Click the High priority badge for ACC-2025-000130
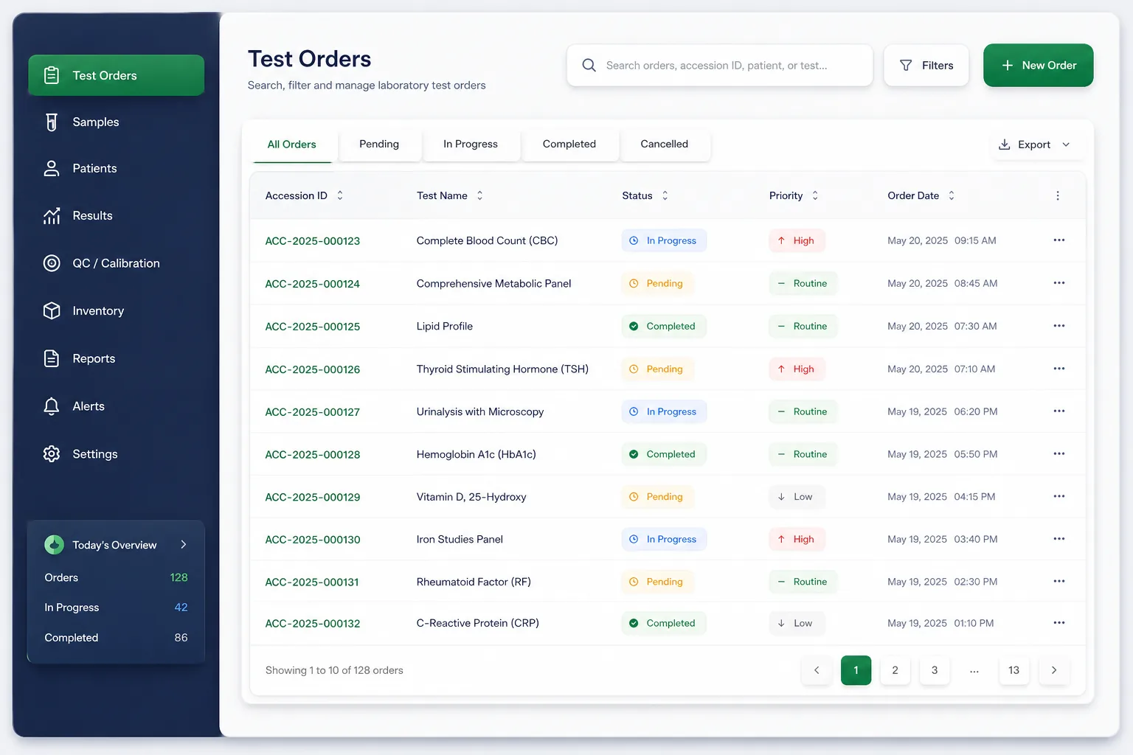The image size is (1133, 755). click(797, 540)
